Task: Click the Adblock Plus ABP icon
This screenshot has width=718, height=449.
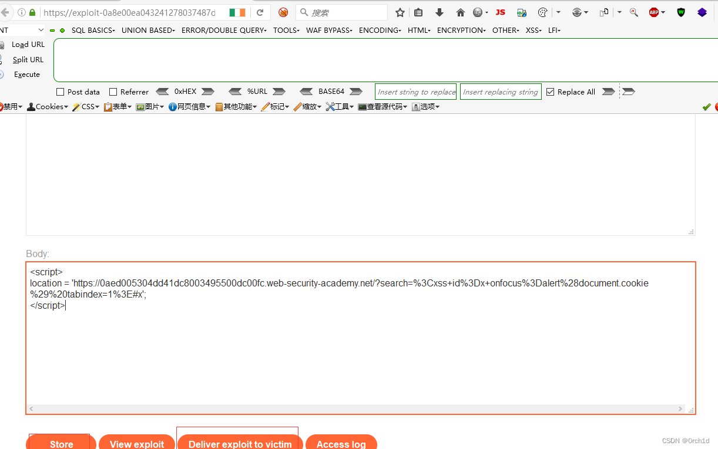Action: coord(654,12)
